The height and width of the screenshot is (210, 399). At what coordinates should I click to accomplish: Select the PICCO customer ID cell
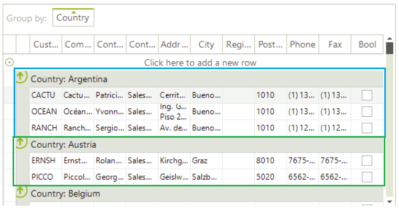click(x=46, y=177)
